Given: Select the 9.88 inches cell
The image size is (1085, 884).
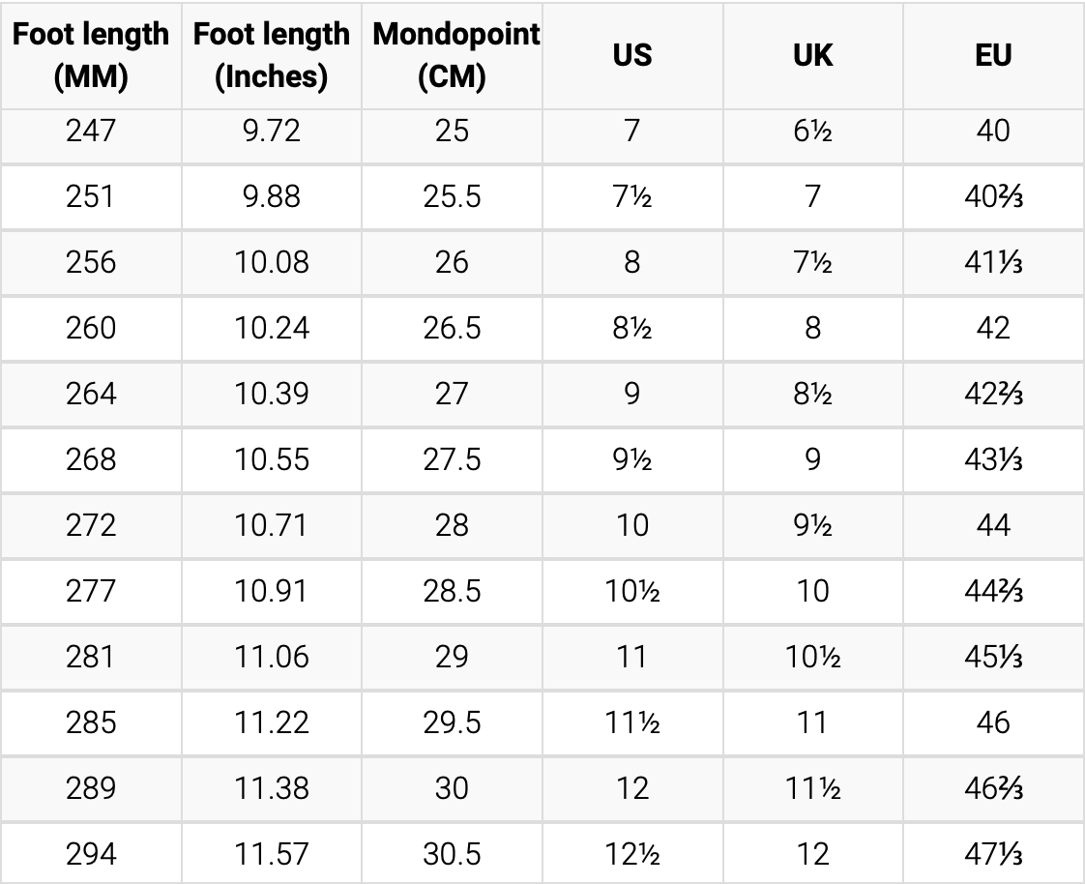Looking at the screenshot, I should tap(271, 197).
